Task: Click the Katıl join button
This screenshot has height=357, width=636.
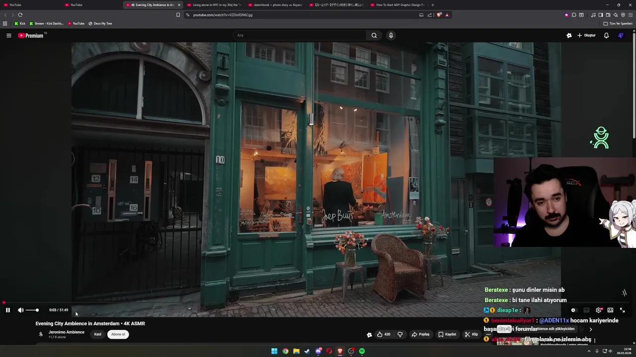Action: 98,334
